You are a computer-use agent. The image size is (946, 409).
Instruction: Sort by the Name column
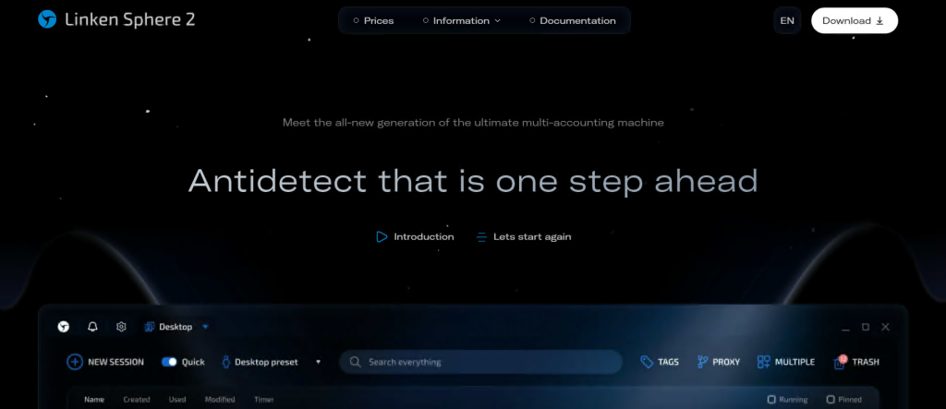point(94,400)
